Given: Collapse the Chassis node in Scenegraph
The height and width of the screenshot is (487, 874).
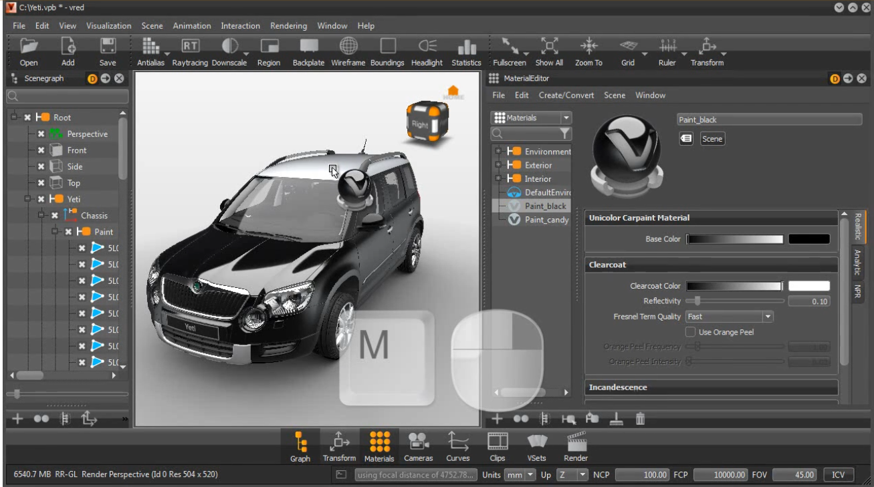Looking at the screenshot, I should click(41, 216).
